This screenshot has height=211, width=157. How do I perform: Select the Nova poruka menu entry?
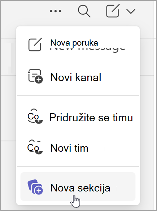[x=78, y=45]
